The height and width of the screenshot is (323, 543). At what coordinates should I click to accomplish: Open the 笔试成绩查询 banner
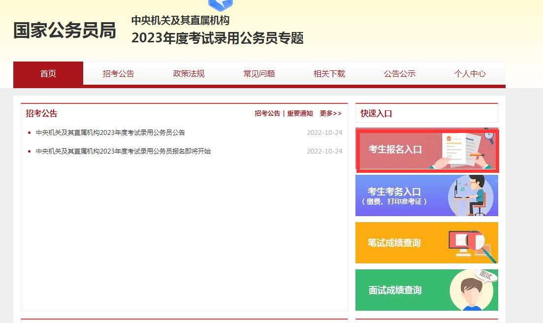click(427, 243)
